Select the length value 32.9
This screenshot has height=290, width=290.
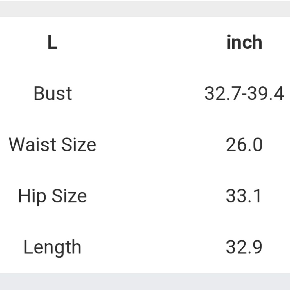244,247
